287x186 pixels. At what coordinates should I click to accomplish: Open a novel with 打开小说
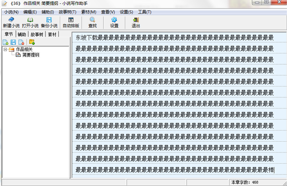click(30, 22)
